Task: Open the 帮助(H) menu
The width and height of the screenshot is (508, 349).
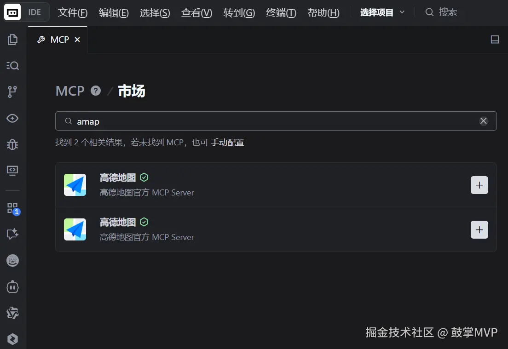Action: [323, 12]
